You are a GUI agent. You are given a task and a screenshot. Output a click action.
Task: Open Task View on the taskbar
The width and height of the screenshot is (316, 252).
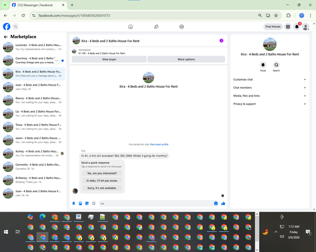click(18, 232)
